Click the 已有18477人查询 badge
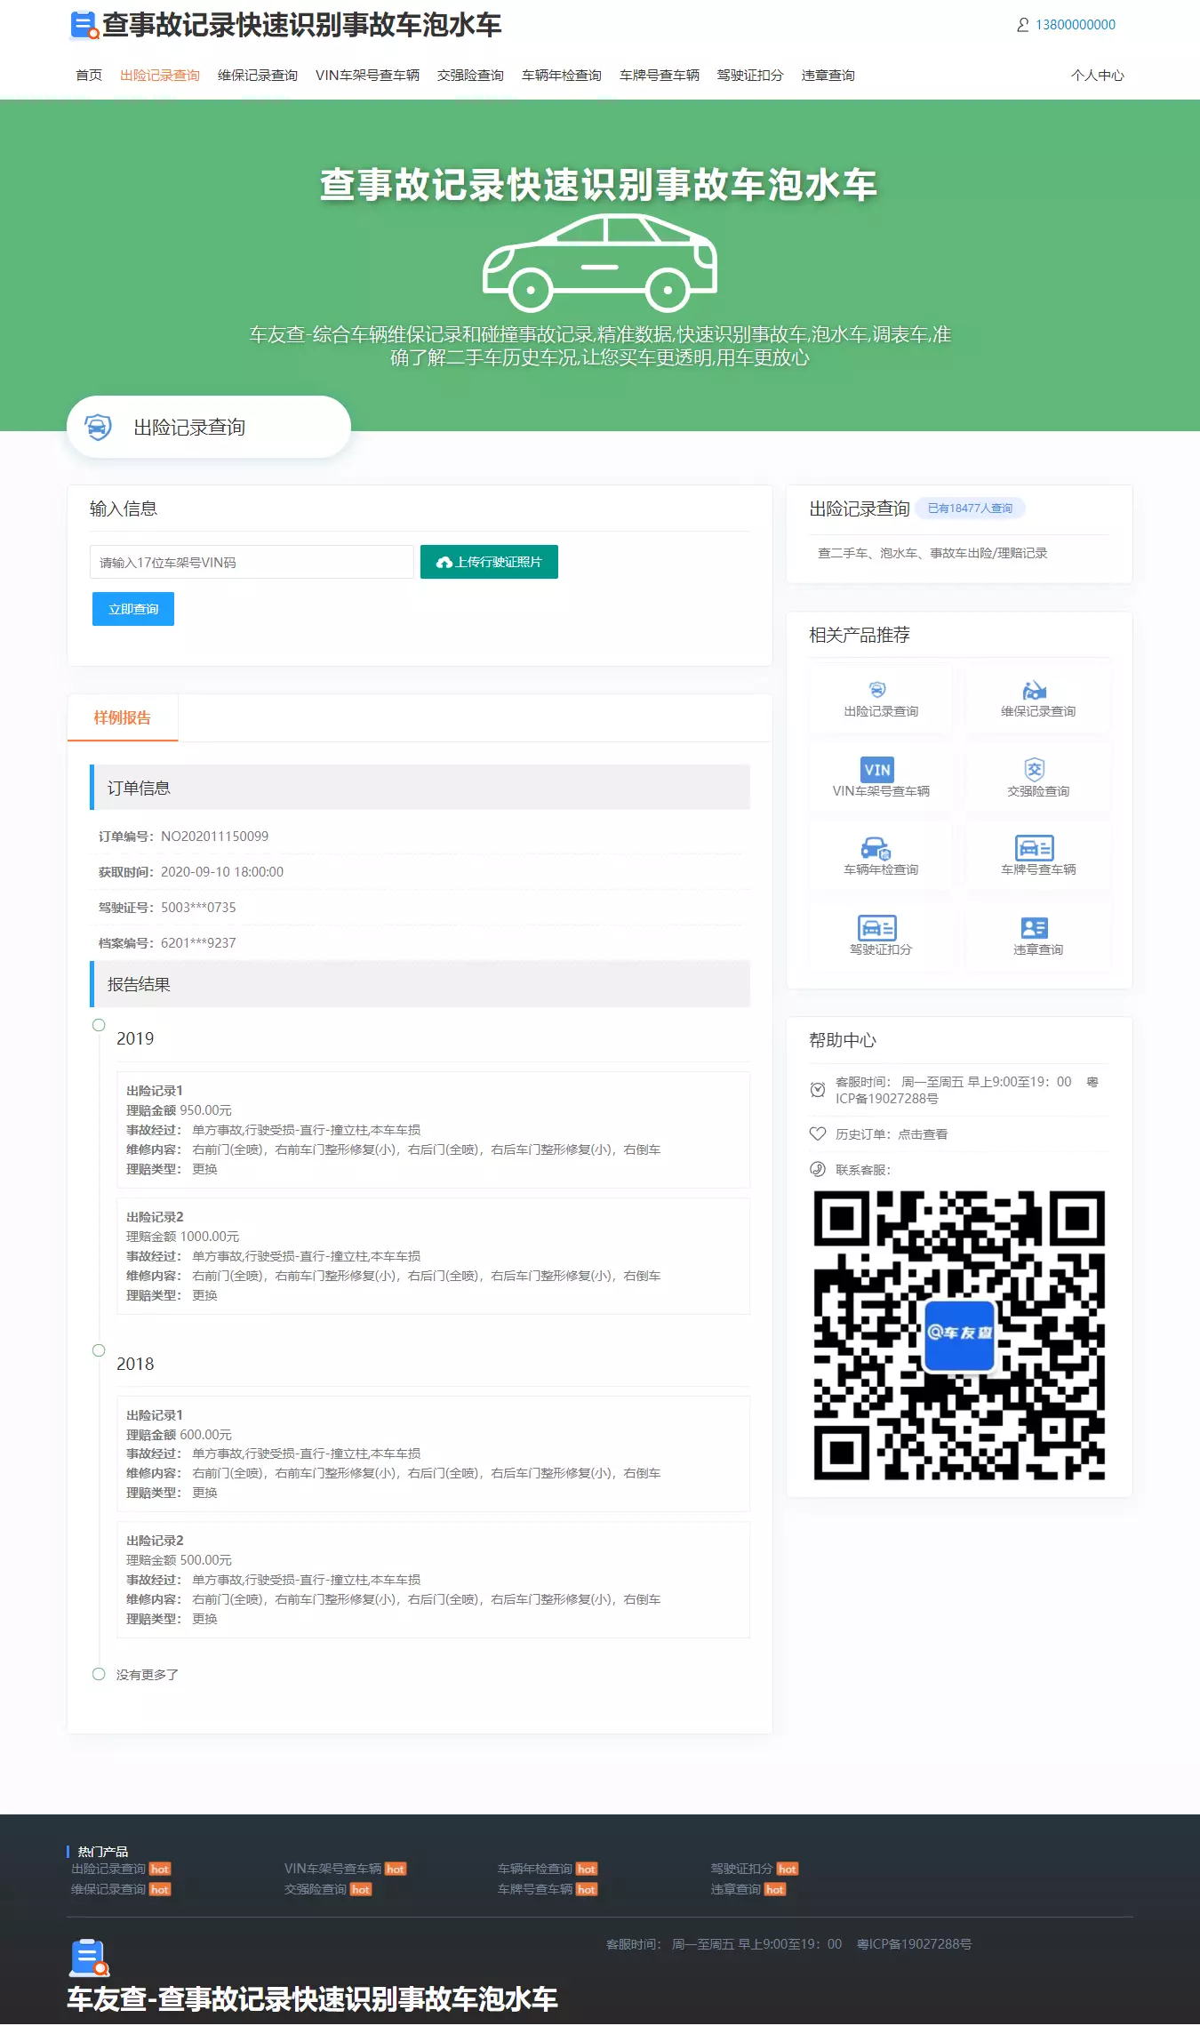 pyautogui.click(x=970, y=509)
